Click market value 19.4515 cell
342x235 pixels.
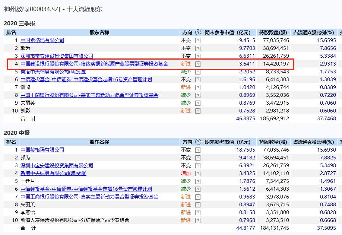pos(246,40)
